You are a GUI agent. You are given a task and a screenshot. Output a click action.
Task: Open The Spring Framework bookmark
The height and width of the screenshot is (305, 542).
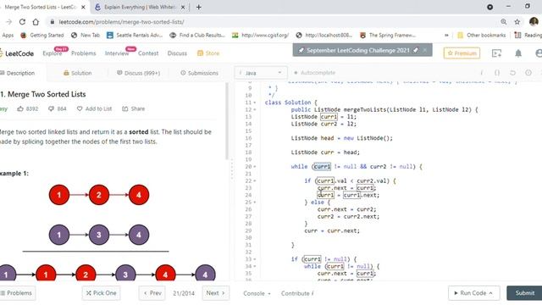click(x=388, y=36)
